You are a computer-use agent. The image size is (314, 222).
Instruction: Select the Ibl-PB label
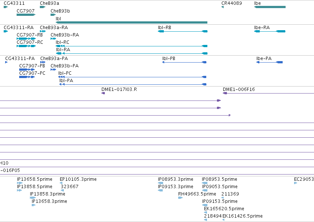pyautogui.click(x=169, y=58)
